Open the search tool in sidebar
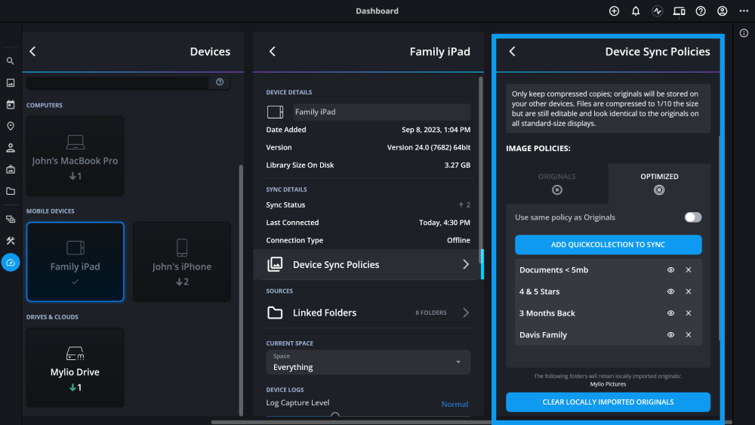The image size is (755, 425). click(x=11, y=61)
